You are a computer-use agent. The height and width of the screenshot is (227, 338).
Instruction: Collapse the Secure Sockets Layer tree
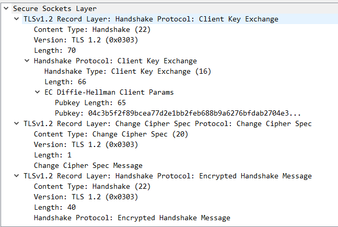(x=6, y=8)
